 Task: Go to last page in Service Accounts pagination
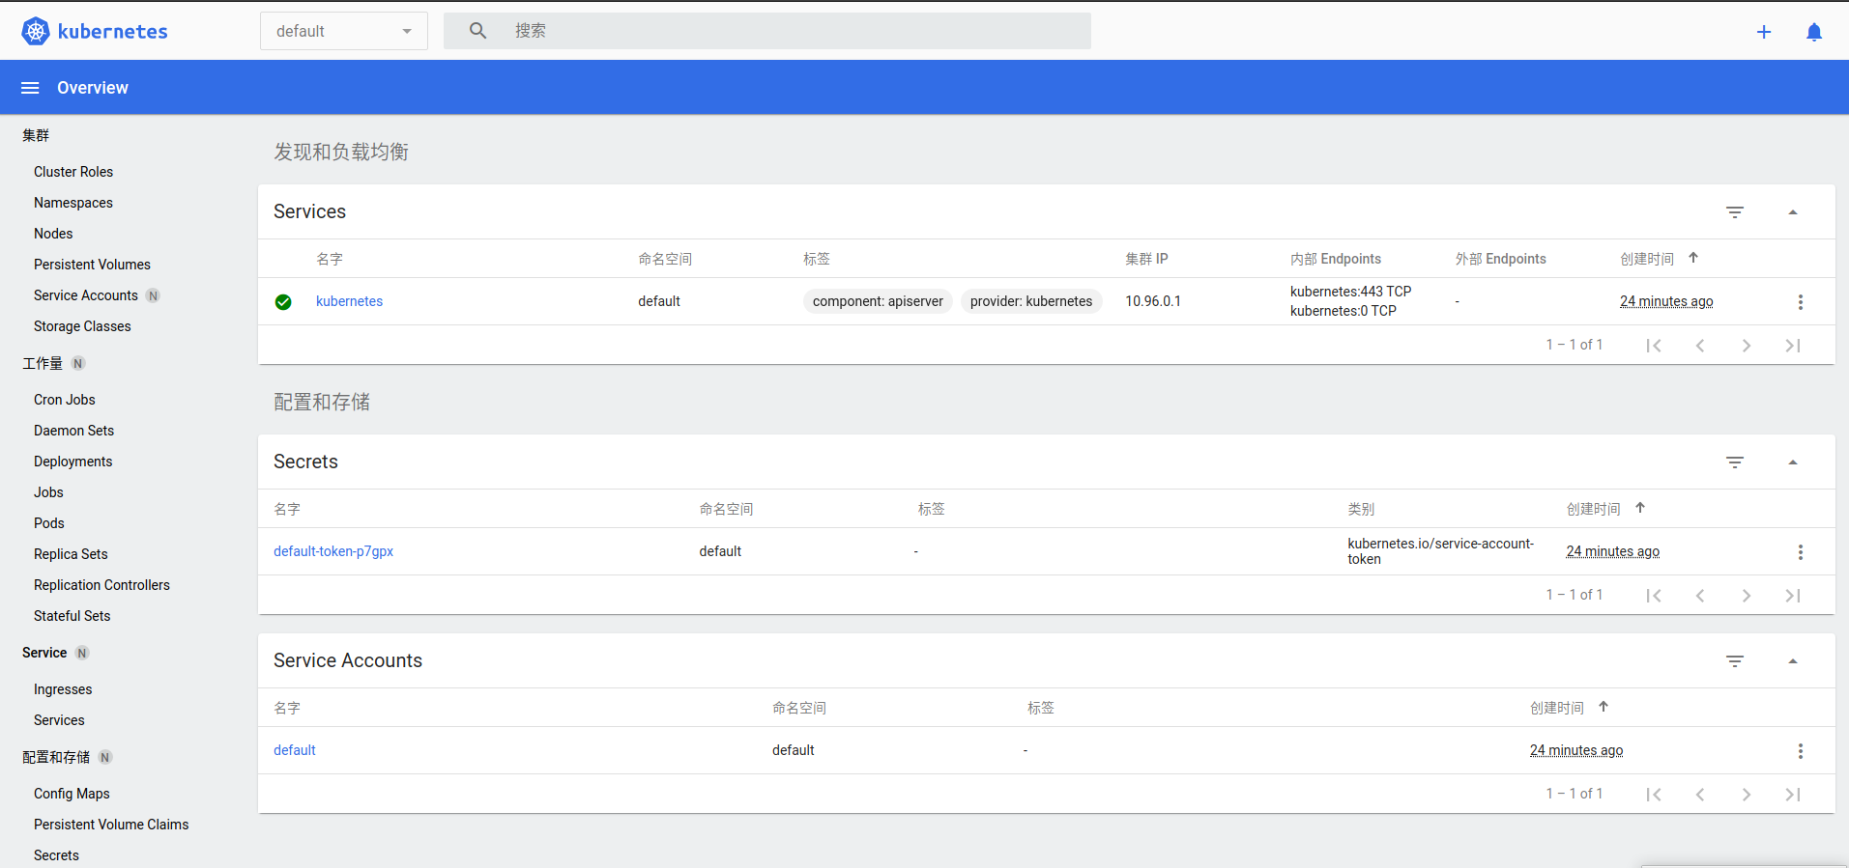pyautogui.click(x=1793, y=795)
